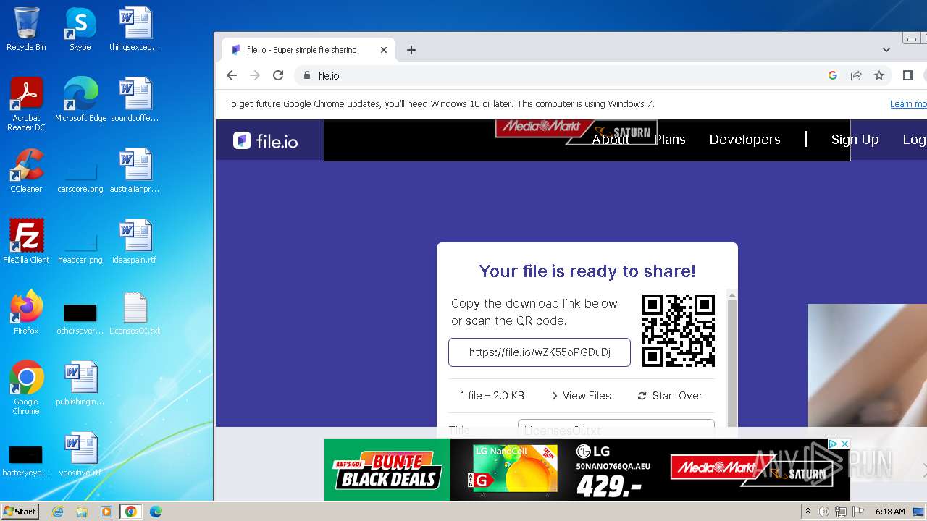Viewport: 927px width, 521px height.
Task: Launch Skype from the desktop
Action: (x=80, y=29)
